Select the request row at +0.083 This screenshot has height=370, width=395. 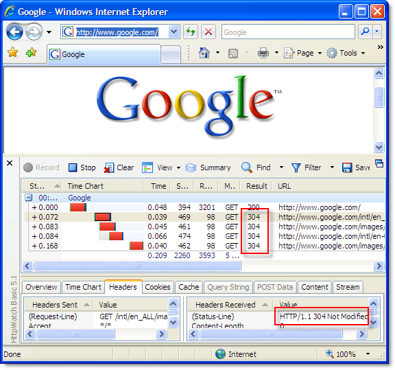pos(204,227)
